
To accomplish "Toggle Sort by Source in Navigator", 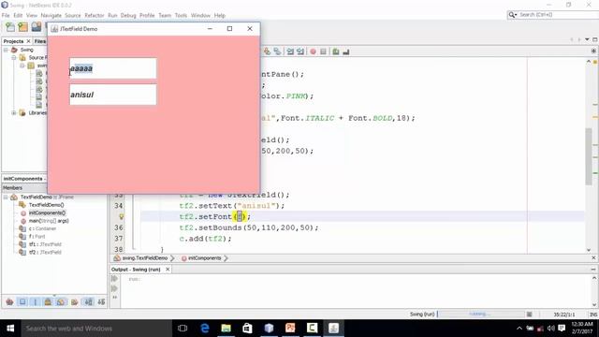I will click(101, 302).
